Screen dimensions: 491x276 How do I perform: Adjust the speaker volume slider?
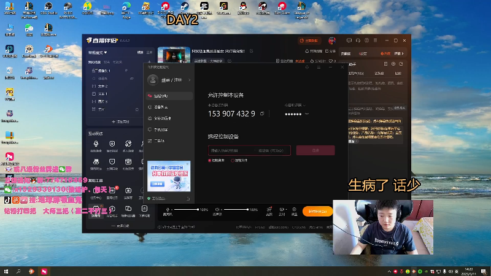tap(236, 210)
